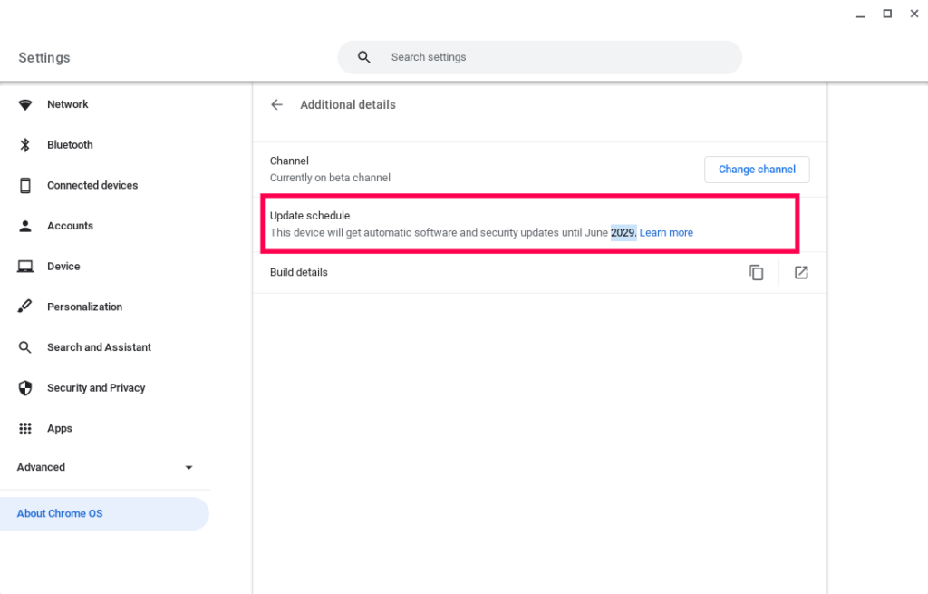Image resolution: width=928 pixels, height=594 pixels.
Task: Click the Device laptop icon
Action: tap(24, 267)
